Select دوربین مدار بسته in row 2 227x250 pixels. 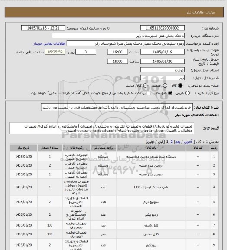coord(151,165)
